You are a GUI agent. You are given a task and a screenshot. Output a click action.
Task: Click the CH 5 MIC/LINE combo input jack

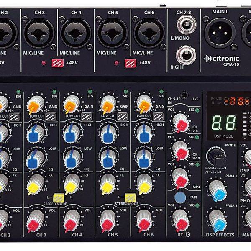click(x=113, y=33)
